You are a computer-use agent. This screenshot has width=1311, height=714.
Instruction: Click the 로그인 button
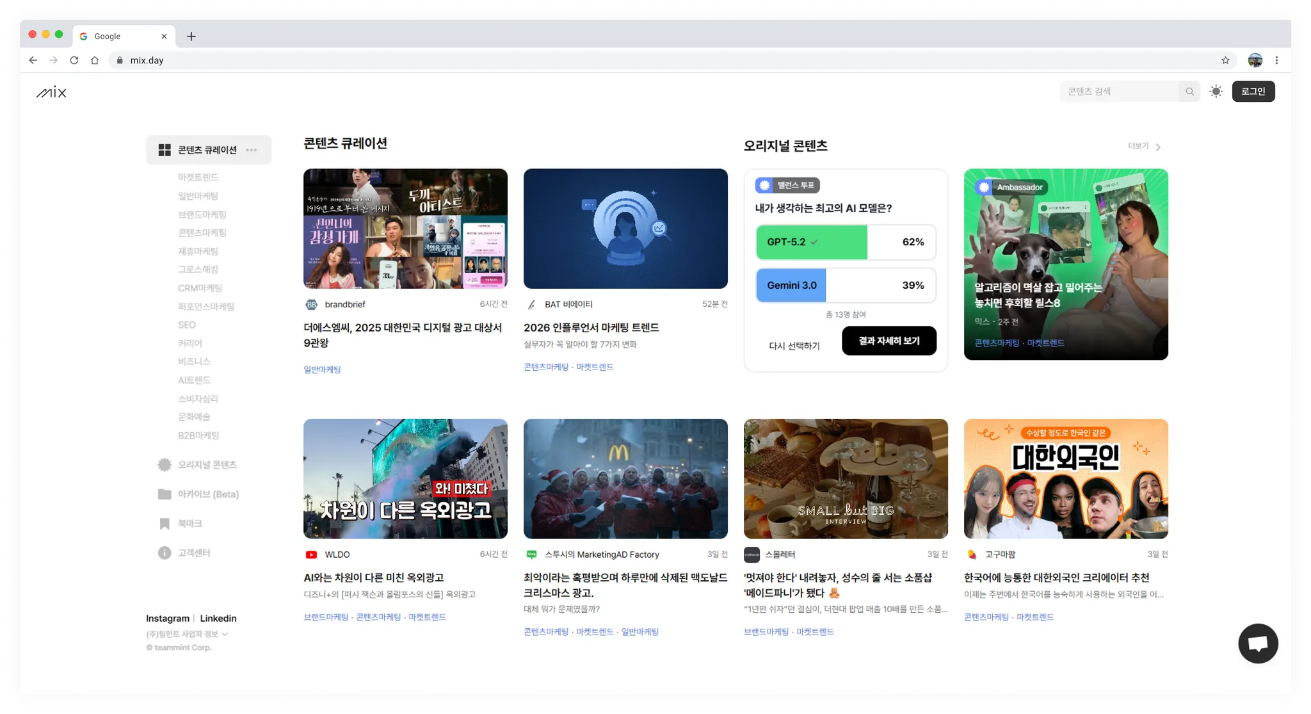tap(1253, 92)
